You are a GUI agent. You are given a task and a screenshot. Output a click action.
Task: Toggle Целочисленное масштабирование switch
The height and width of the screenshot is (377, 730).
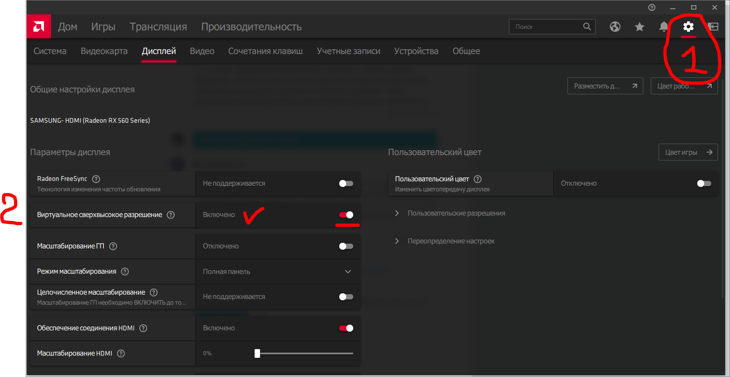pos(346,297)
